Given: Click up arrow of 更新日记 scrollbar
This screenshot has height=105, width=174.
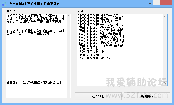Looking at the screenshot, I should point(165,16).
